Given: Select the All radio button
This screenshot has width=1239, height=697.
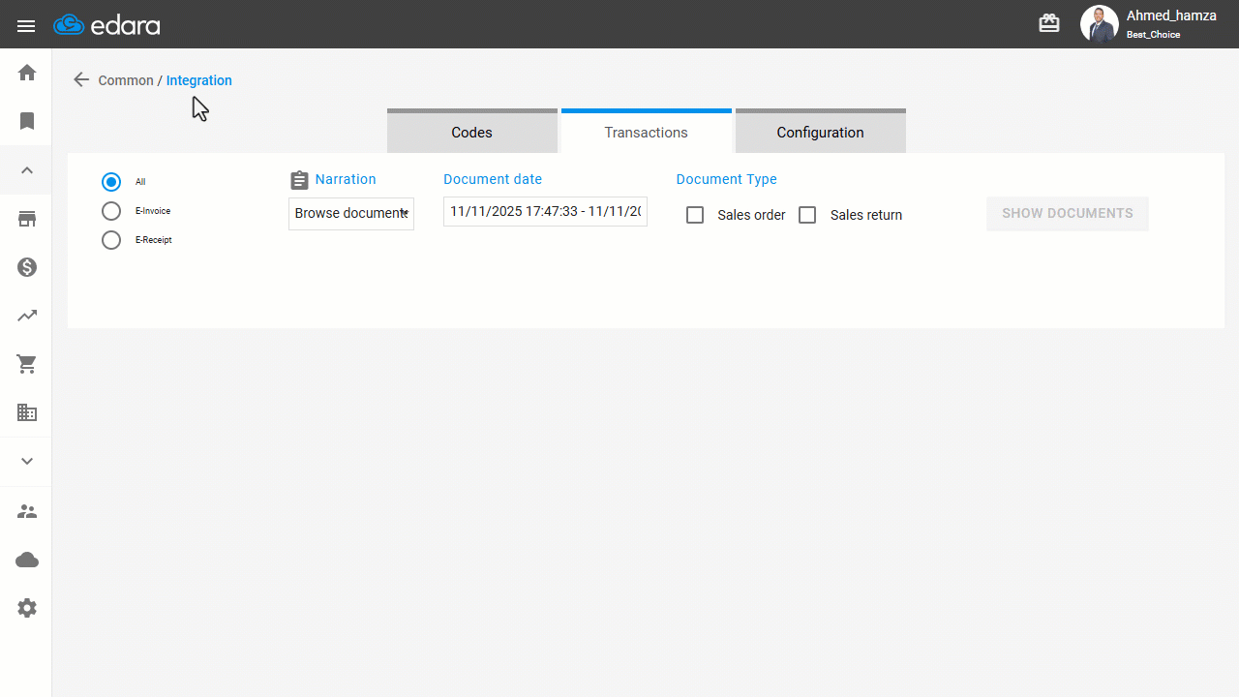Looking at the screenshot, I should click(111, 182).
